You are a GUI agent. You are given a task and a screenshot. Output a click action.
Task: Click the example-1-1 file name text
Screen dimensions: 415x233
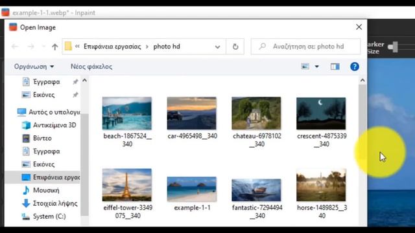click(192, 208)
